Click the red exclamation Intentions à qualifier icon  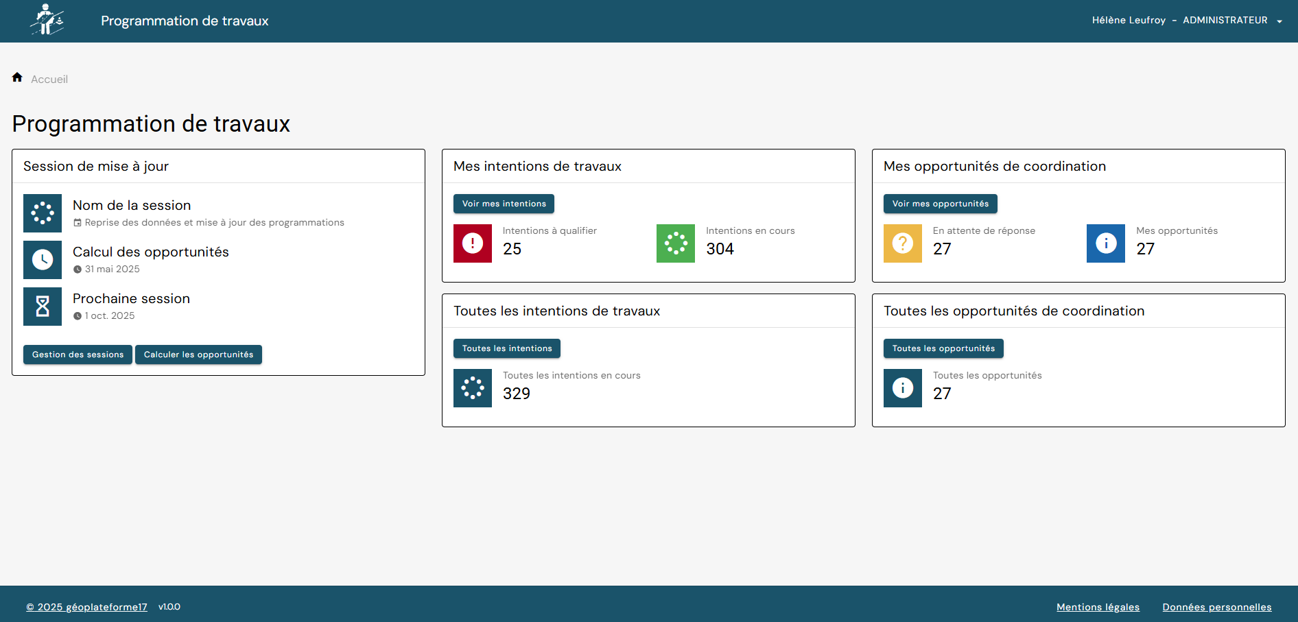[472, 243]
